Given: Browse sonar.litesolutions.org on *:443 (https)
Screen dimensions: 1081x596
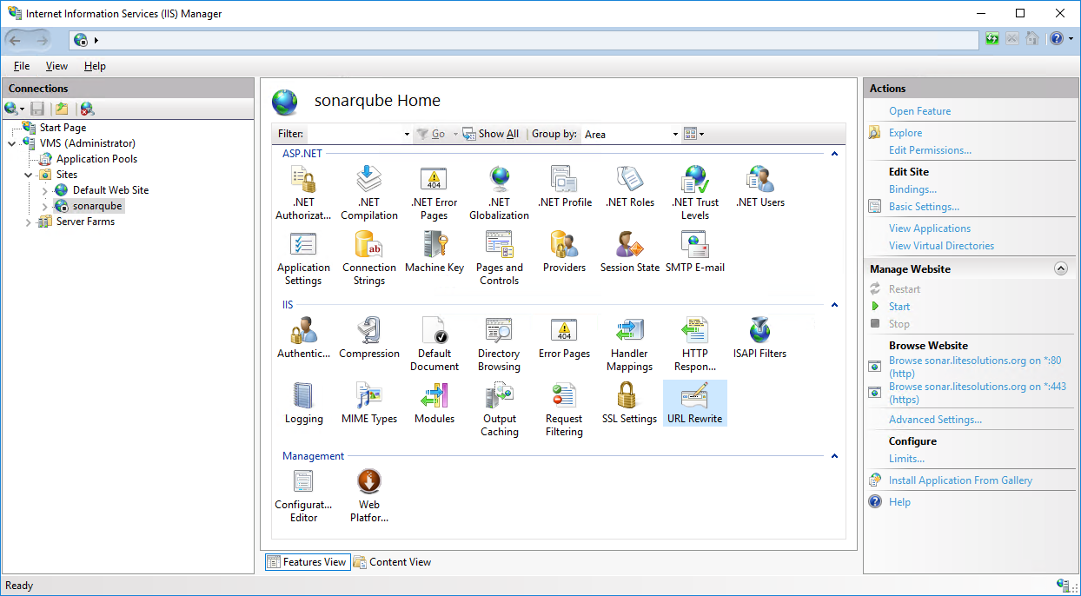Looking at the screenshot, I should [x=978, y=393].
